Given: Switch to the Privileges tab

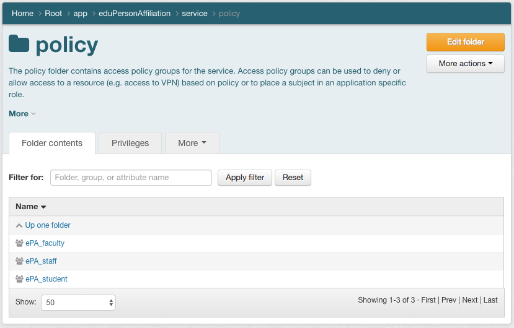Looking at the screenshot, I should click(130, 143).
